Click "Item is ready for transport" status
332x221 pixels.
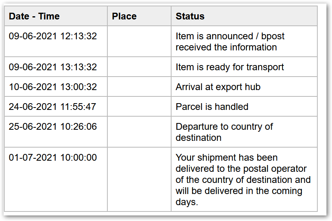230,67
